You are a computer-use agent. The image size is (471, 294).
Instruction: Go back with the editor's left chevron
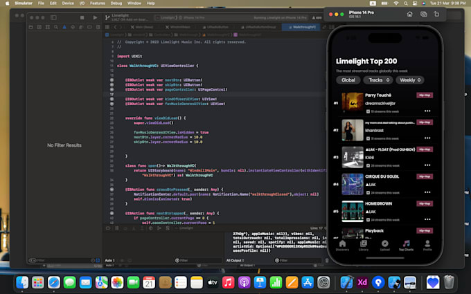click(x=115, y=27)
